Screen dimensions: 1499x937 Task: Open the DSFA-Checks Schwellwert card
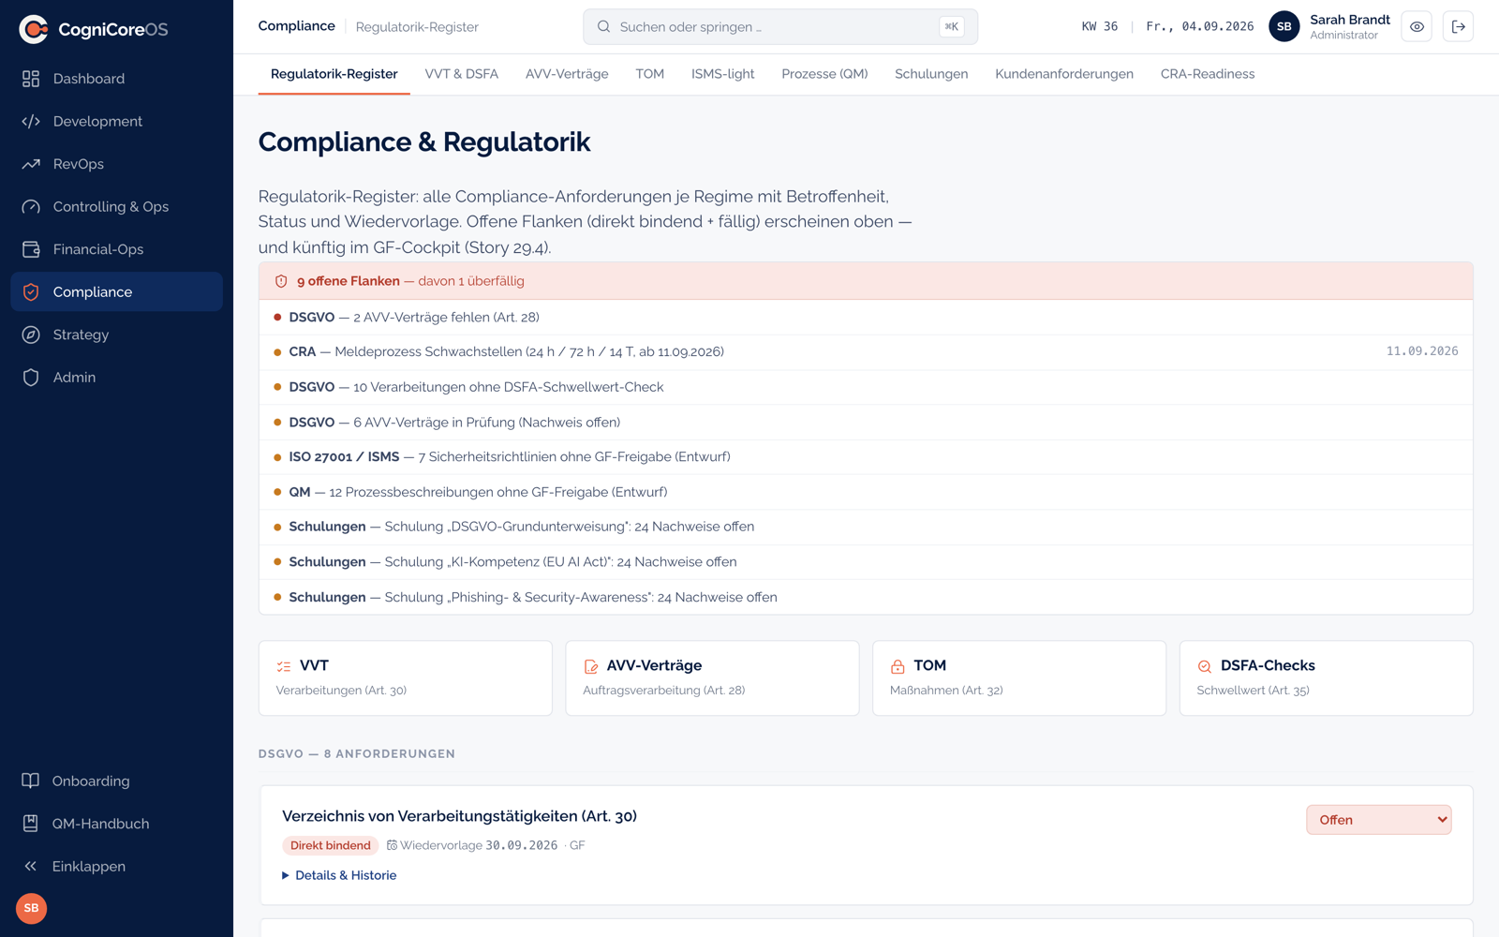(x=1327, y=678)
